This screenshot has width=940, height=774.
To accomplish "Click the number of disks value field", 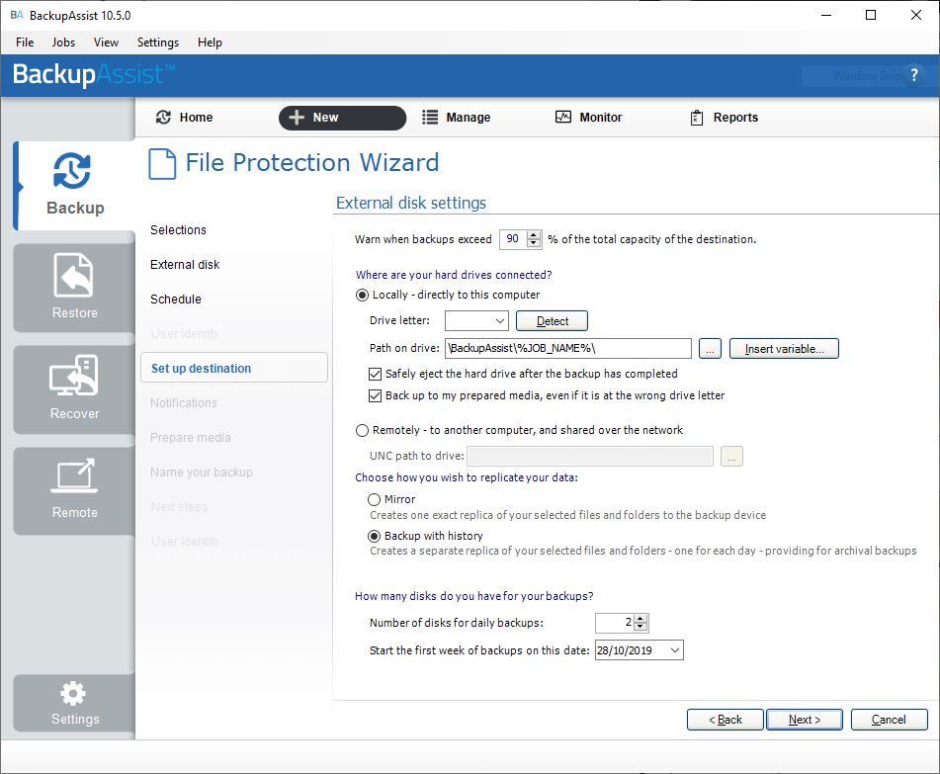I will [x=615, y=623].
